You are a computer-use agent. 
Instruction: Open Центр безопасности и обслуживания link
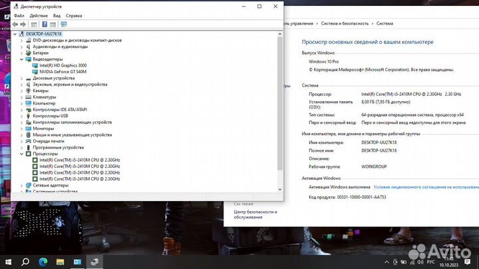[255, 214]
